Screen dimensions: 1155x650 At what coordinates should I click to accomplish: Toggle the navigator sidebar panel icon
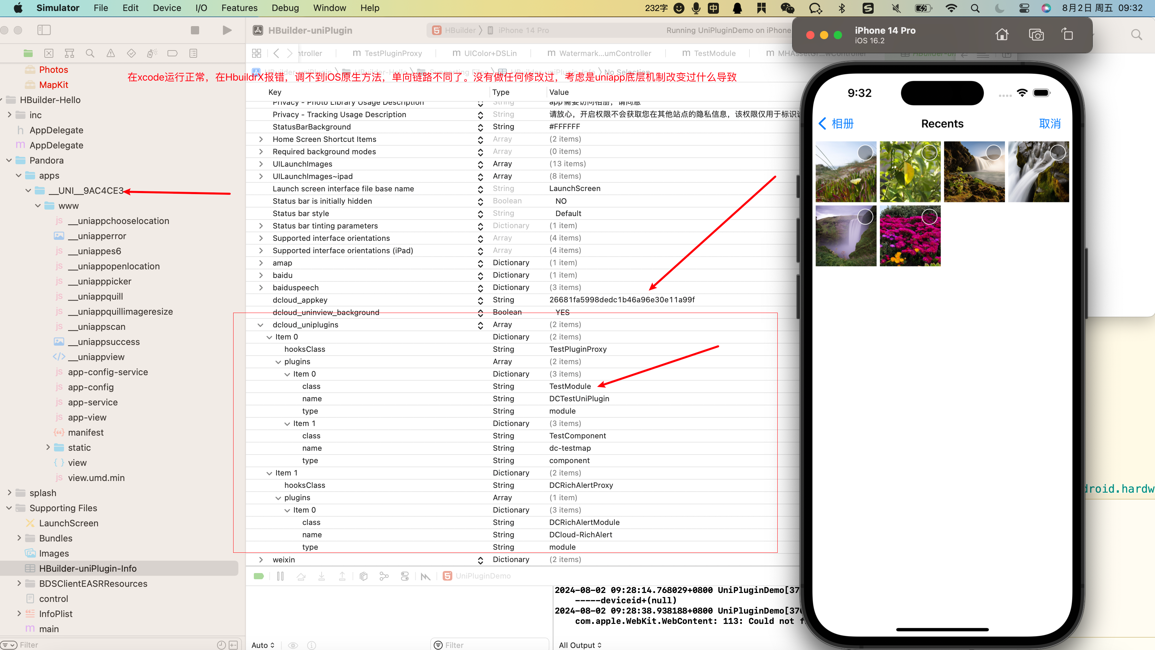pyautogui.click(x=44, y=30)
